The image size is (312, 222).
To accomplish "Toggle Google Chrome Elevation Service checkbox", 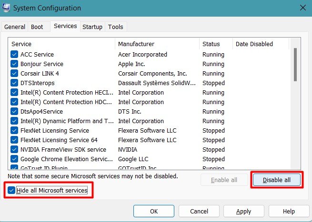I will point(14,159).
